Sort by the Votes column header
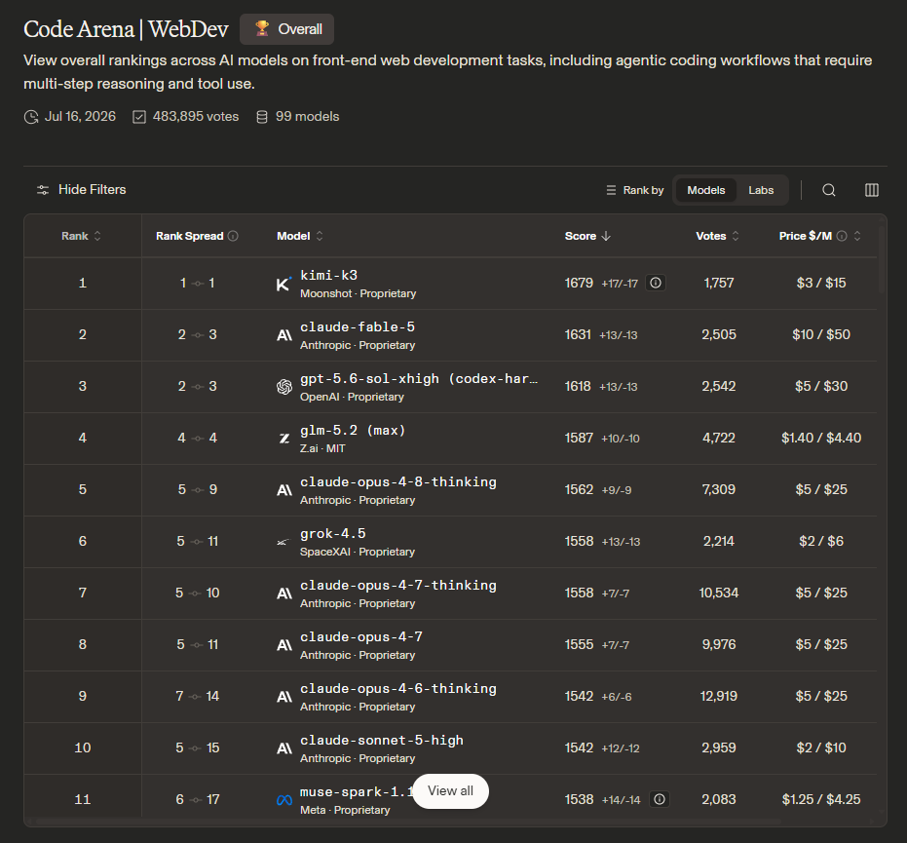The width and height of the screenshot is (907, 843). (717, 236)
